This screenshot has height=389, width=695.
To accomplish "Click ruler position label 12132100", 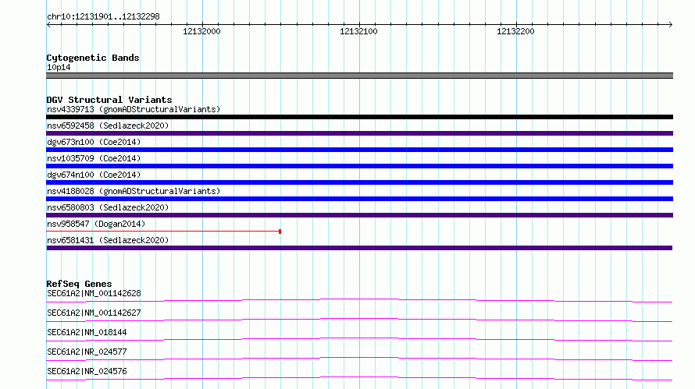I will coord(358,31).
